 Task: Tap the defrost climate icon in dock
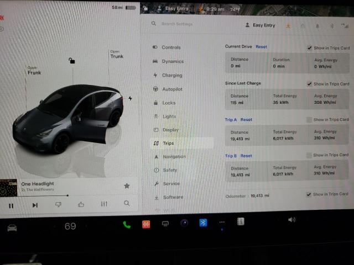tap(165, 224)
